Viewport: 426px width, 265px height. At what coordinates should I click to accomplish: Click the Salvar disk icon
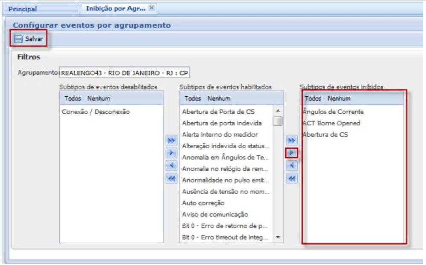point(18,39)
